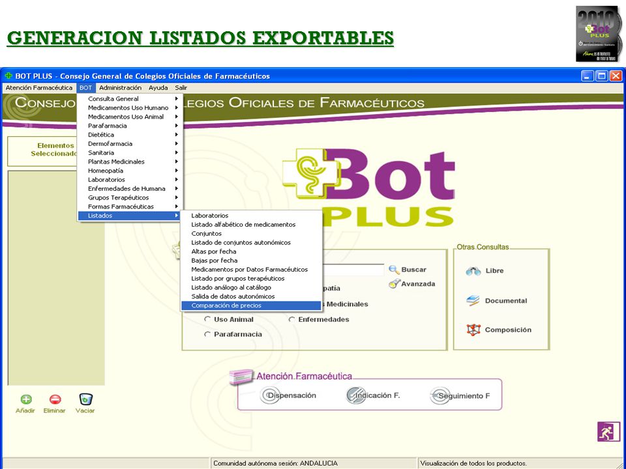This screenshot has height=469, width=626.
Task: Click the Vaciar trash bin icon
Action: pyautogui.click(x=86, y=399)
